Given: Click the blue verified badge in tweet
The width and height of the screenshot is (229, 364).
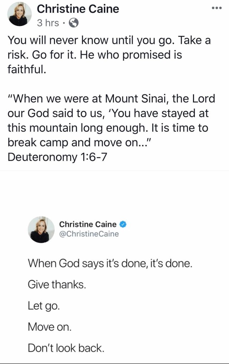Looking at the screenshot, I should [x=123, y=224].
